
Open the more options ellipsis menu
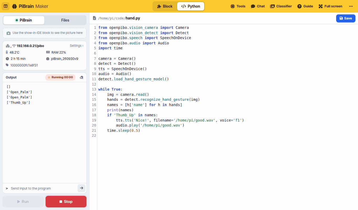(x=351, y=6)
